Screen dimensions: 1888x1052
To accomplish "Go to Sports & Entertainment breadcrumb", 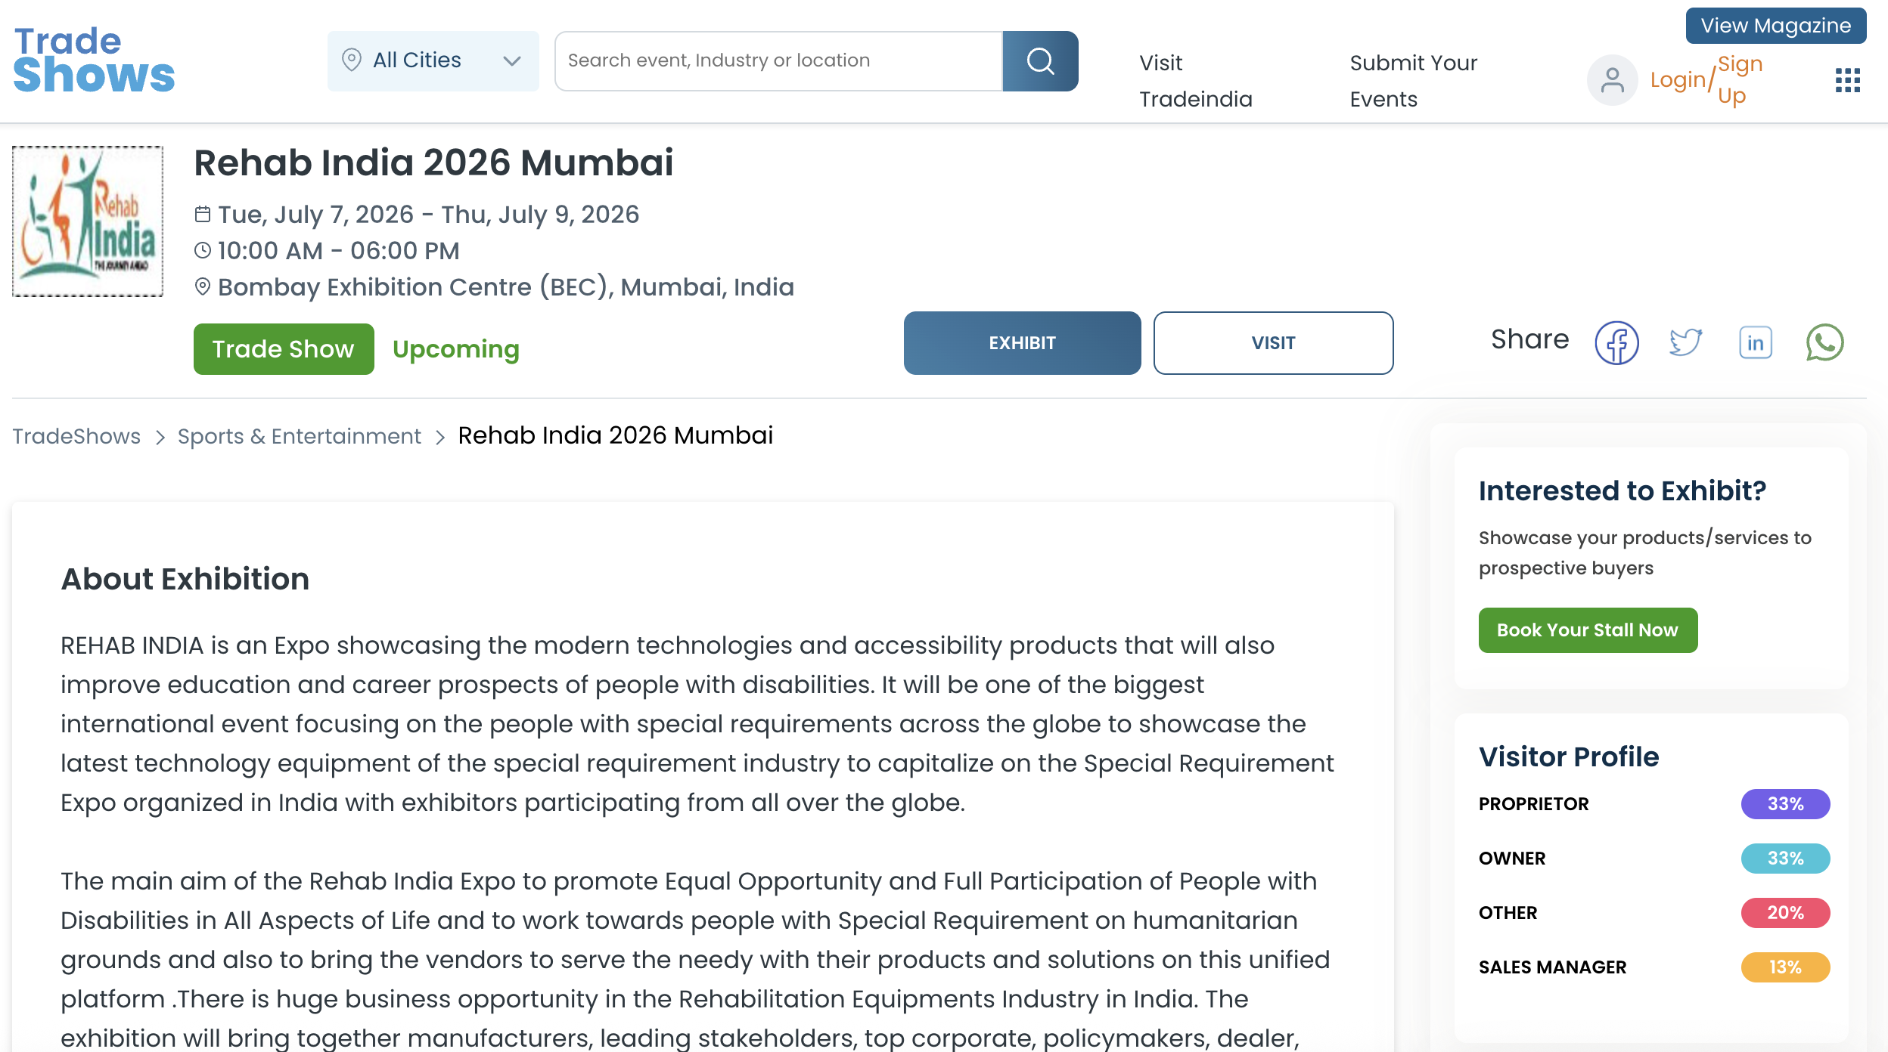I will [x=299, y=436].
